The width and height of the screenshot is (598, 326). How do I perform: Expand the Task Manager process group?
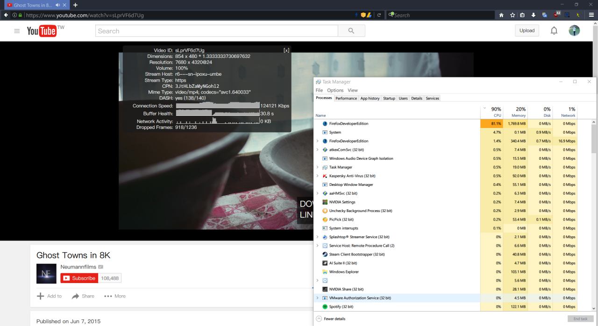[318, 167]
